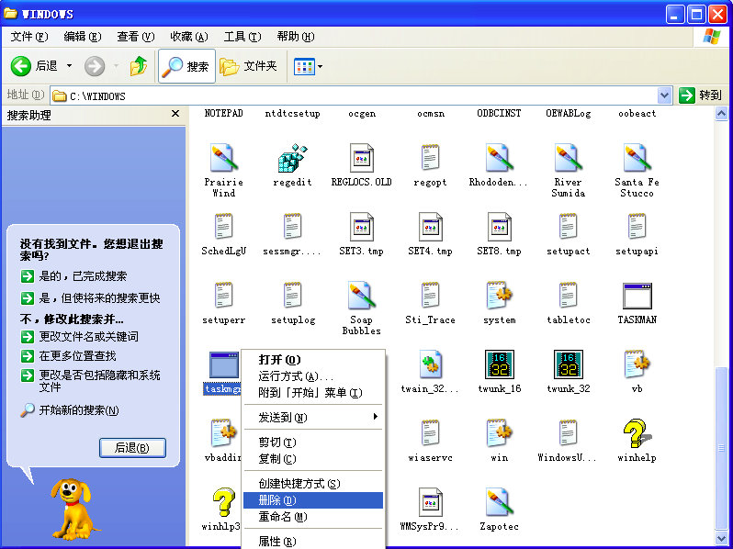
Task: Select the system configuration file icon
Action: tap(499, 295)
